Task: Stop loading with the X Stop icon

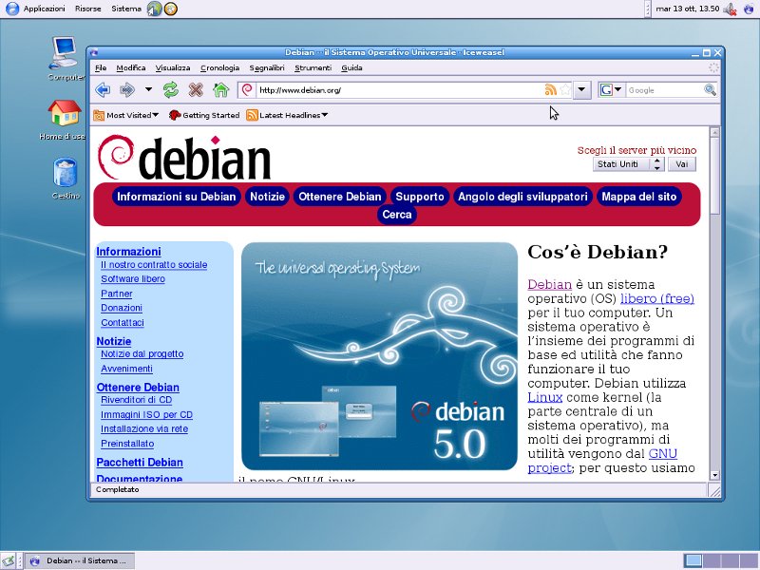Action: pyautogui.click(x=196, y=89)
